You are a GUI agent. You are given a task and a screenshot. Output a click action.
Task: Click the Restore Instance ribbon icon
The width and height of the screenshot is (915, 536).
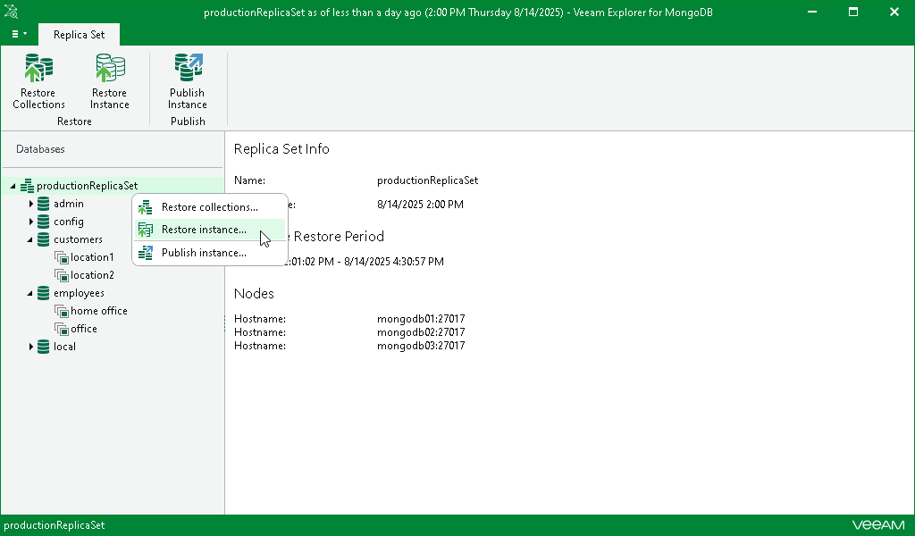tap(110, 68)
